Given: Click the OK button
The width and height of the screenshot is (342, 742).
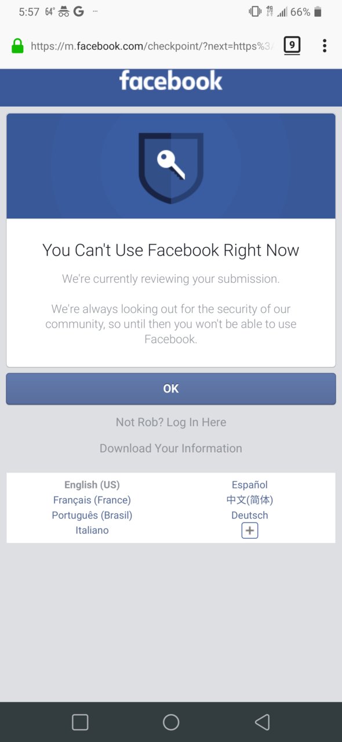Looking at the screenshot, I should 171,388.
